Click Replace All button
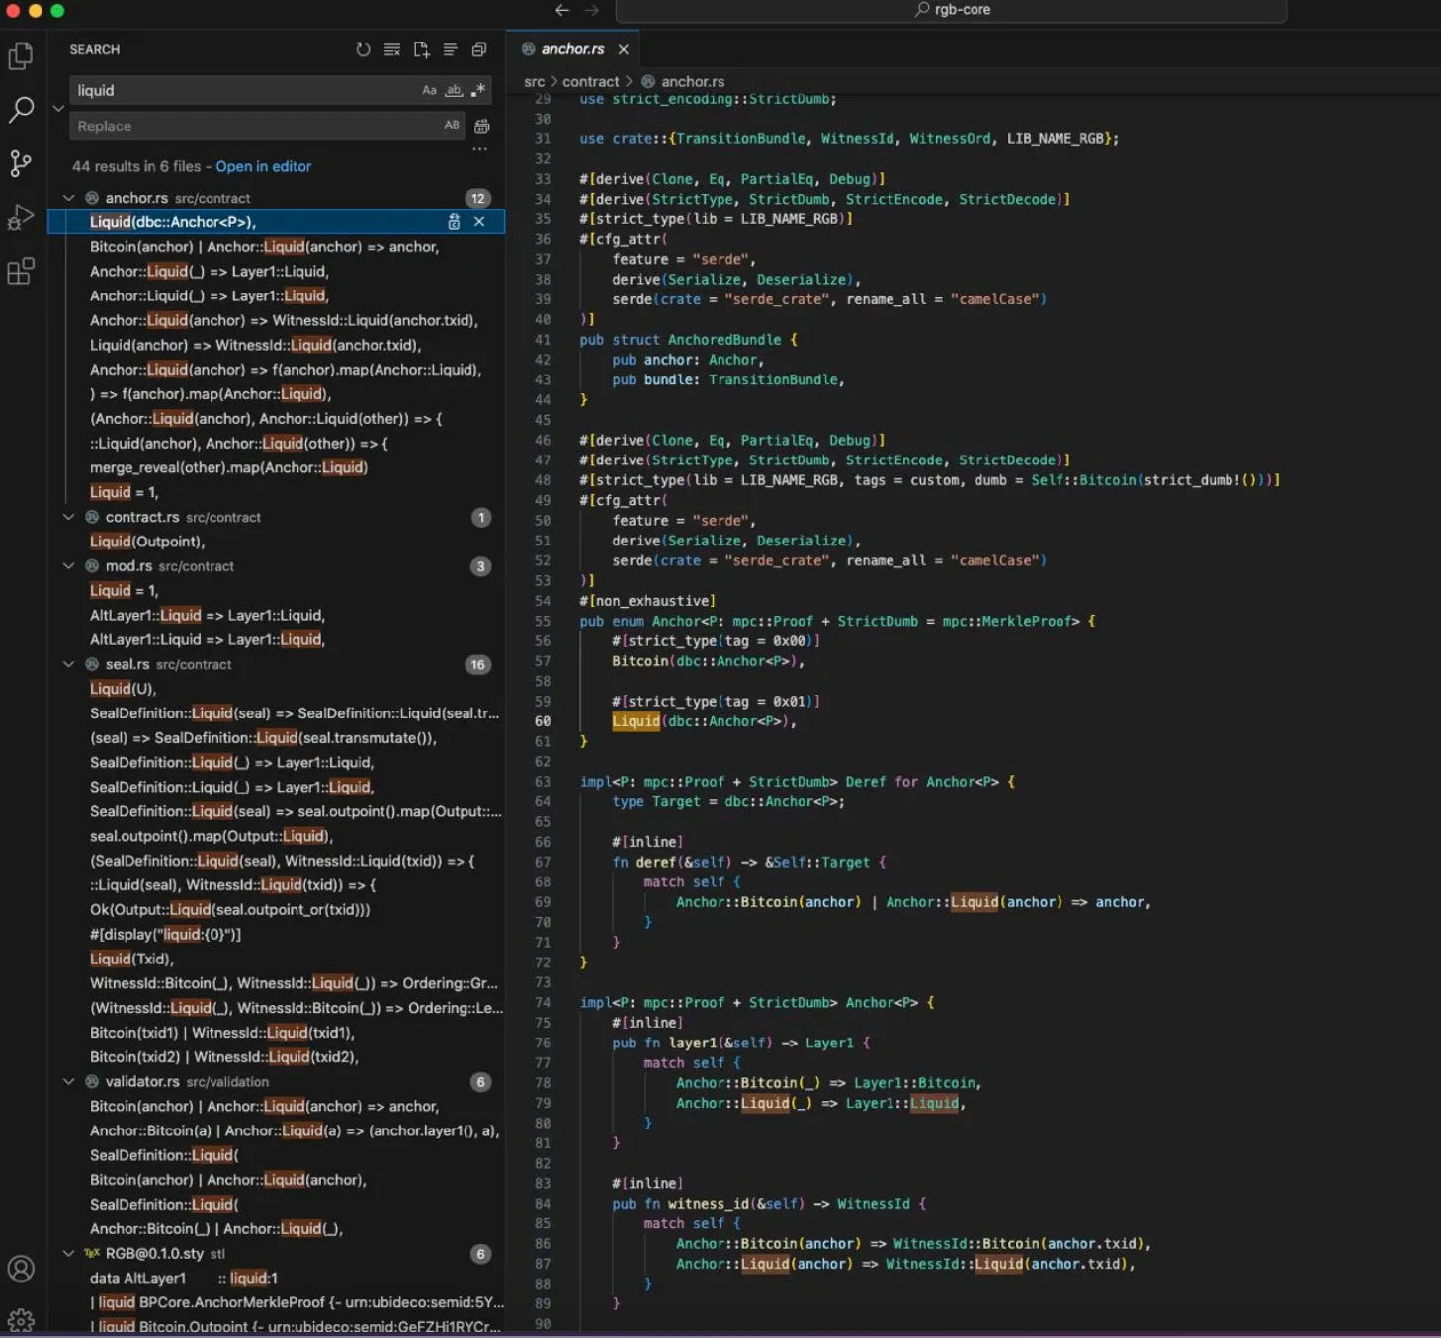Viewport: 1441px width, 1338px height. [x=482, y=126]
